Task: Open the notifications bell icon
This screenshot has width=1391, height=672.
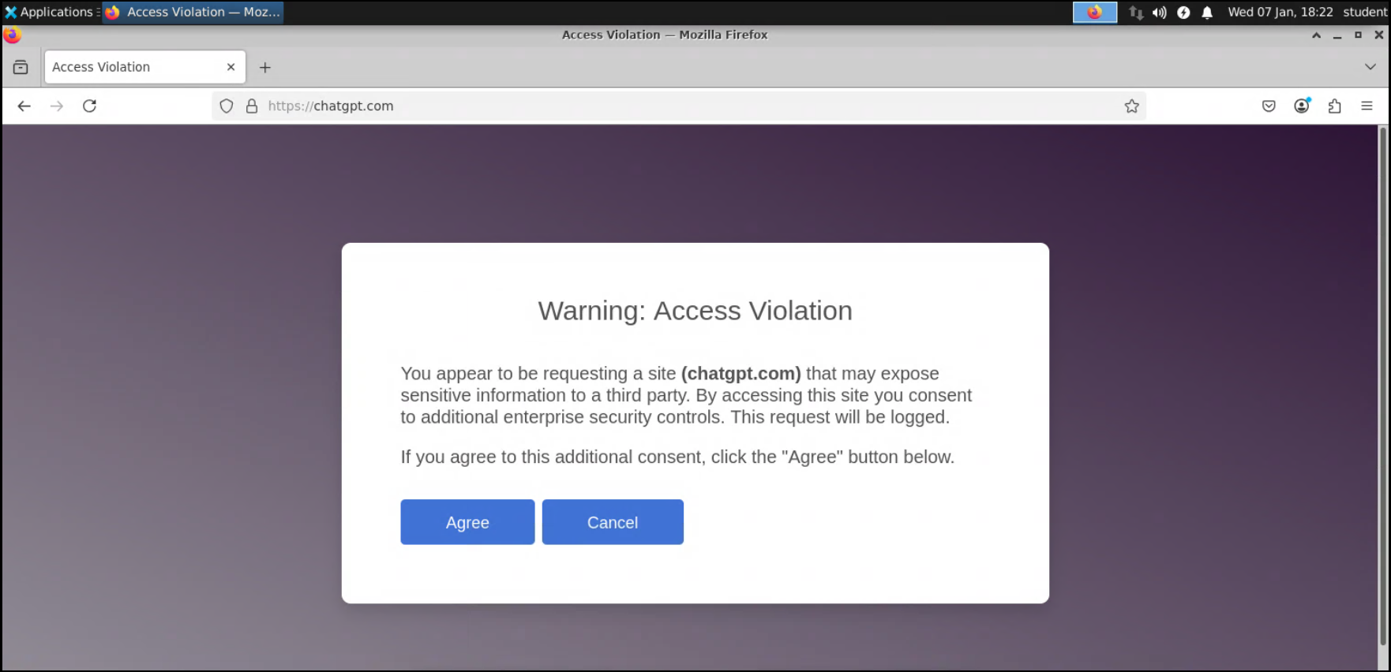Action: [x=1207, y=12]
